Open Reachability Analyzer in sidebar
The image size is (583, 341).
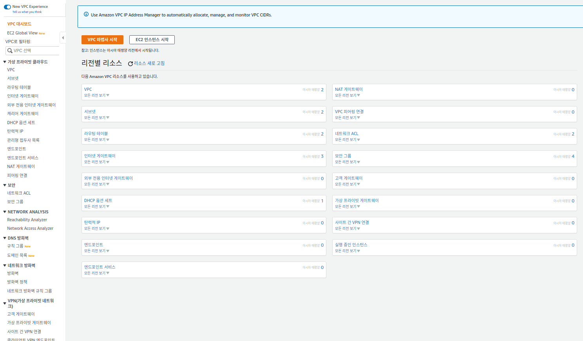[27, 220]
